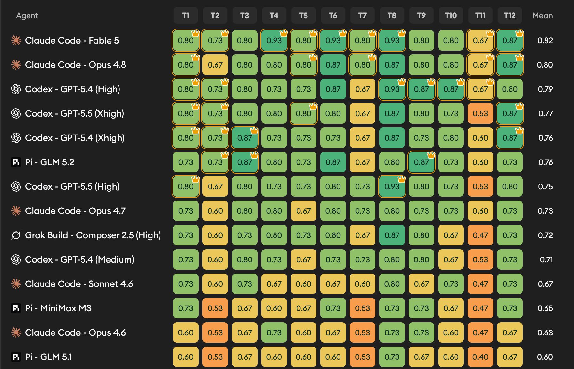Select the T3 column header
This screenshot has width=574, height=369.
coord(245,15)
